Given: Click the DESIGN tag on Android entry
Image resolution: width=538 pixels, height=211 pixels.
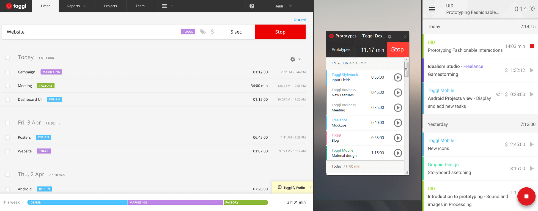Looking at the screenshot, I should 45,189.
